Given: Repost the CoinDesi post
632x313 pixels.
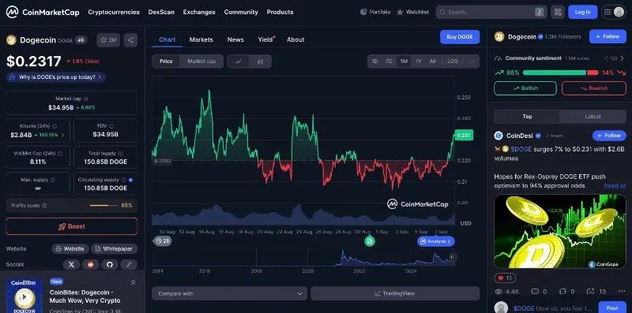Looking at the screenshot, I should tap(566, 291).
